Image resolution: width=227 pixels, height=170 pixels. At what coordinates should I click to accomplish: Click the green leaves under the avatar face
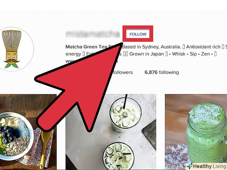tap(12, 66)
